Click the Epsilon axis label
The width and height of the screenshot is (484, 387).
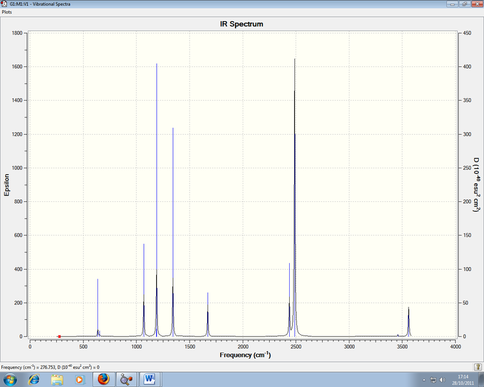pyautogui.click(x=6, y=185)
